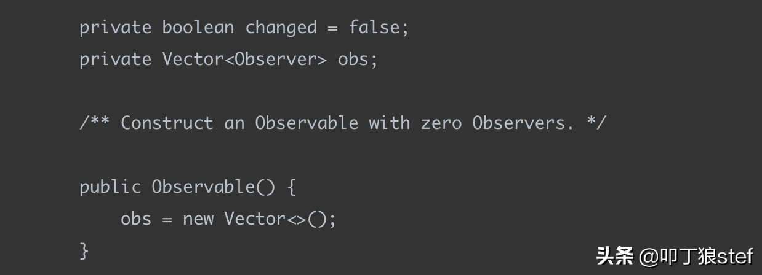
Task: Click the closing curly brace
Action: (x=84, y=251)
